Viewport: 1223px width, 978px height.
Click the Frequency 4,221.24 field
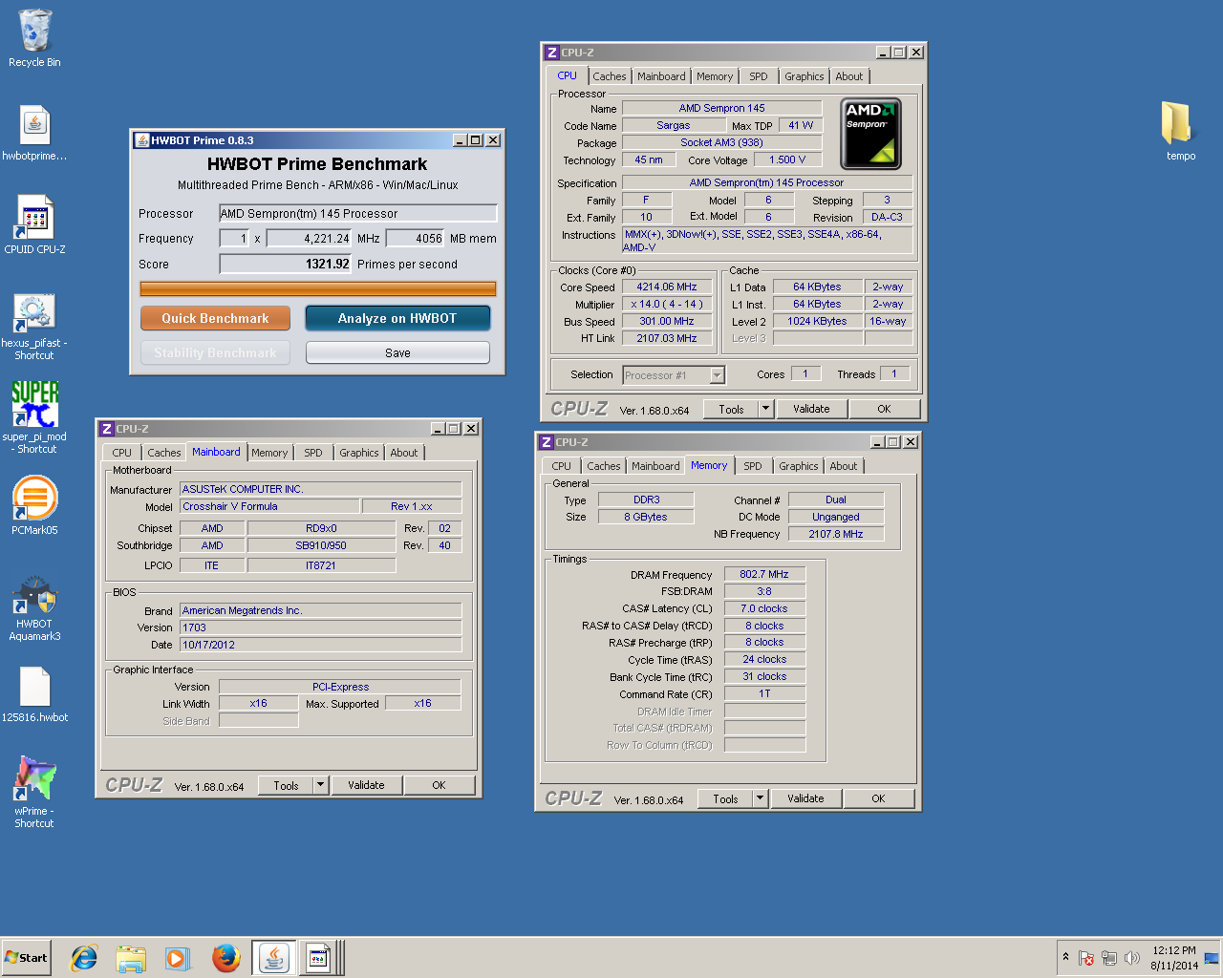click(x=309, y=238)
